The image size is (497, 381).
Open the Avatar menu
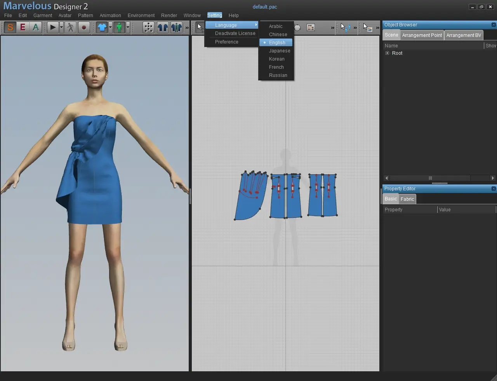pyautogui.click(x=65, y=16)
